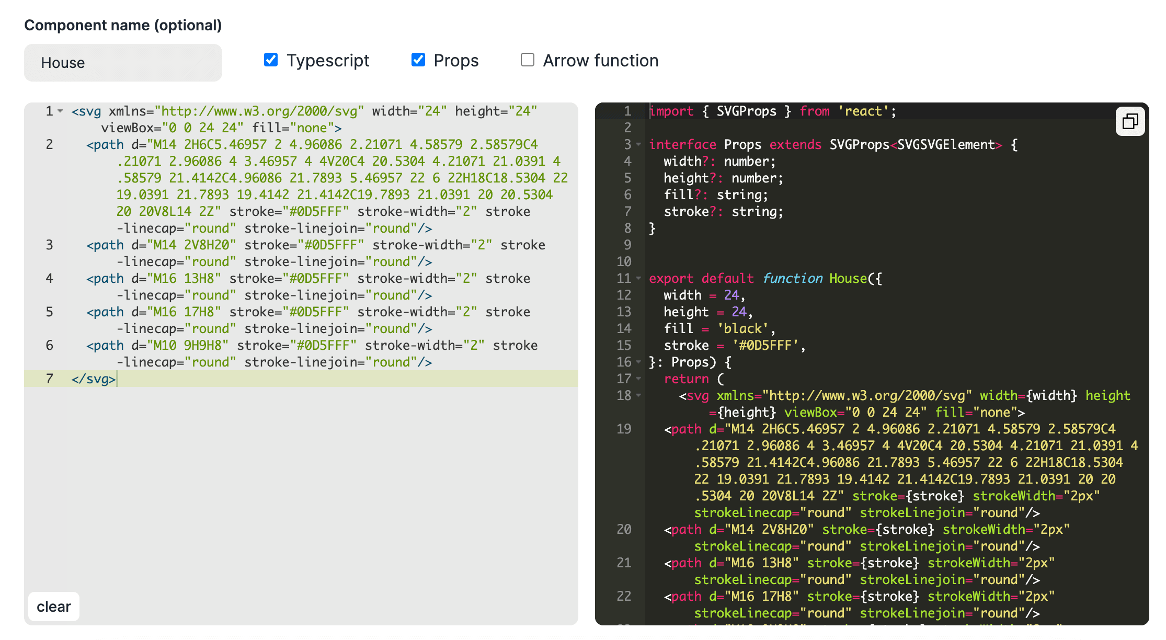The width and height of the screenshot is (1166, 640).
Task: Fold the function House block at output line 11
Action: click(x=638, y=278)
